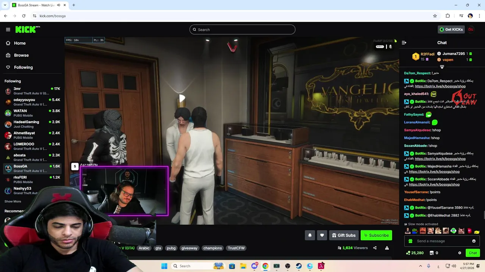Open the shop icon beside 0
Screen dimensions: 485x272
coord(432,253)
